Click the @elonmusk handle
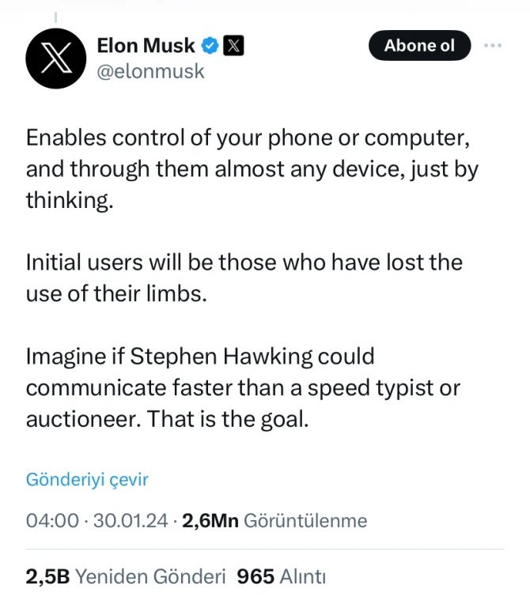 pos(150,71)
